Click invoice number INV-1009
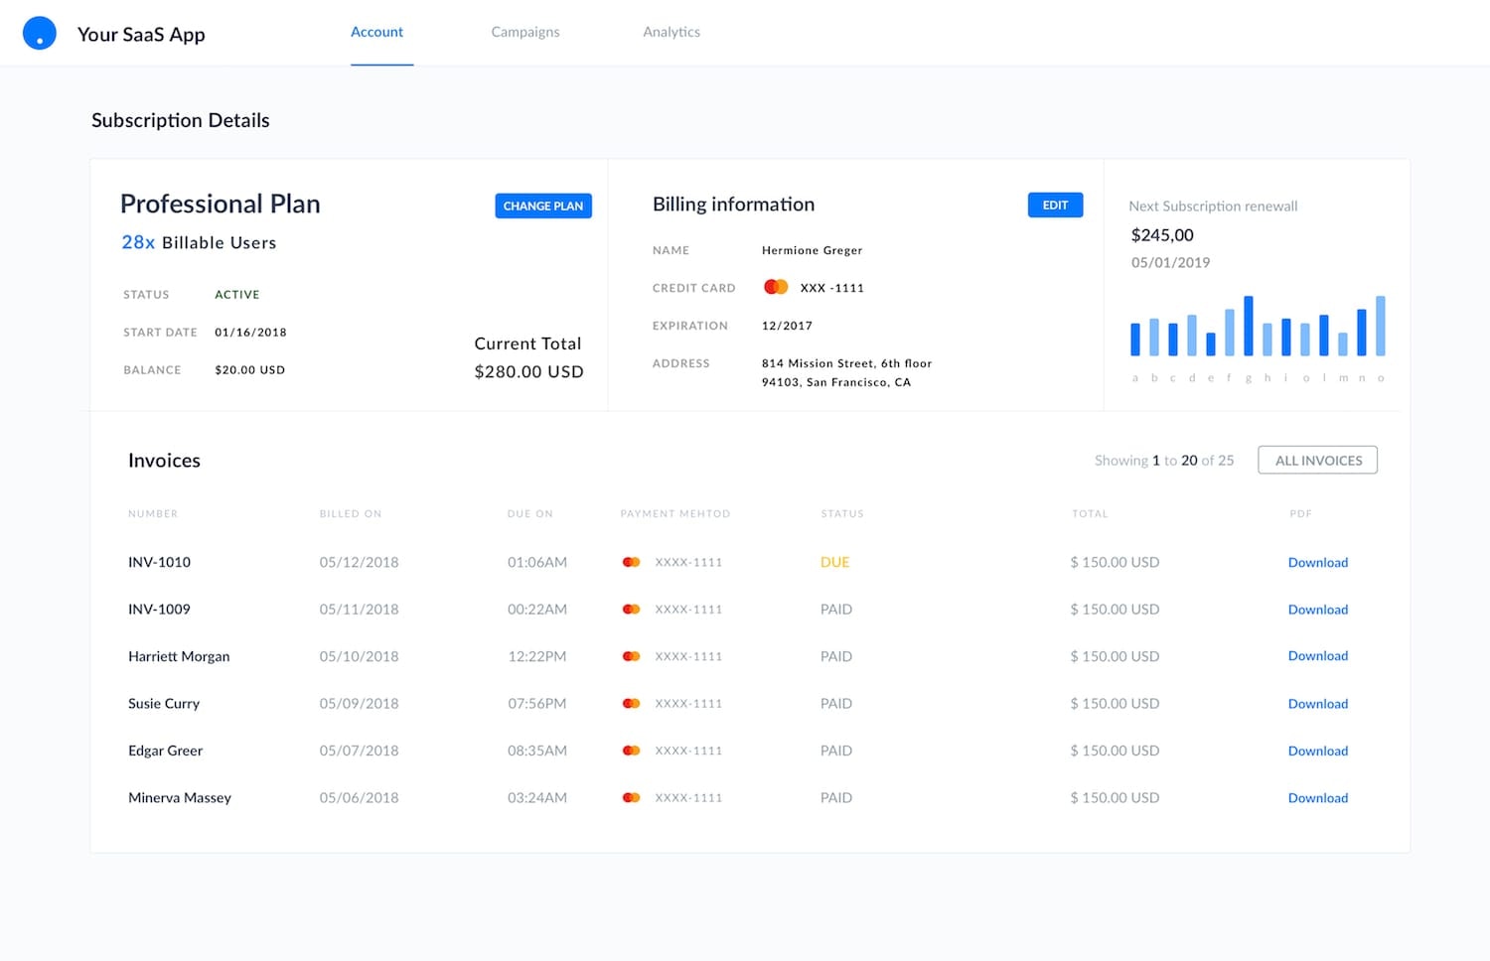The width and height of the screenshot is (1490, 961). (159, 610)
